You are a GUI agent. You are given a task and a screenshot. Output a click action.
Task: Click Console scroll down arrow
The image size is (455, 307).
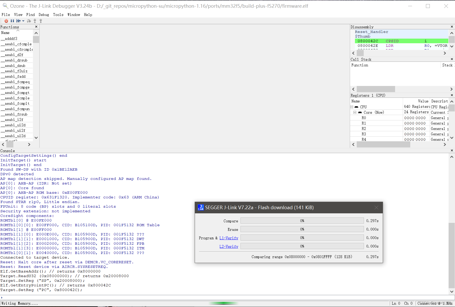click(x=452, y=292)
